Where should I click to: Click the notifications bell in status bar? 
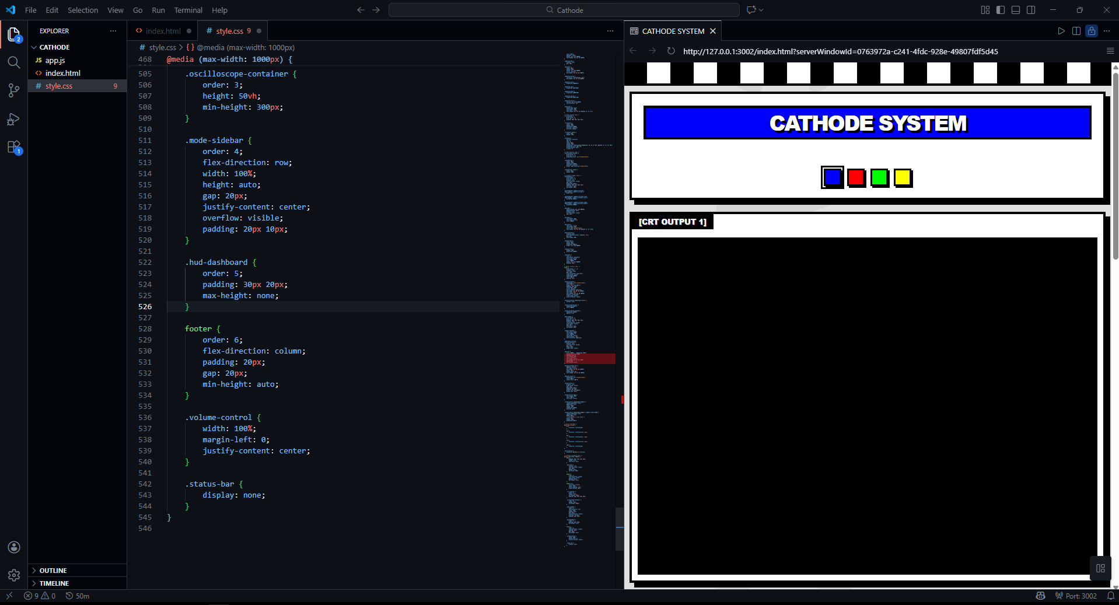pos(1111,596)
